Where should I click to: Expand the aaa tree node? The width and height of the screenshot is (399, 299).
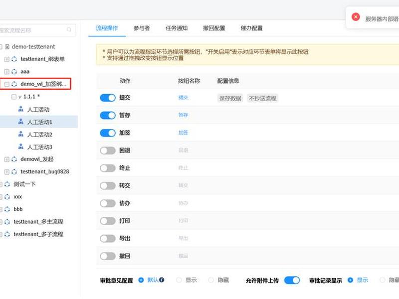[7, 72]
